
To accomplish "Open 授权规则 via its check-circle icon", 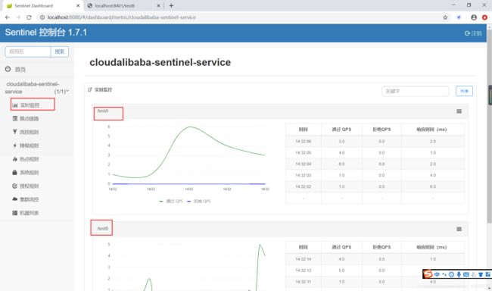I will (14, 186).
